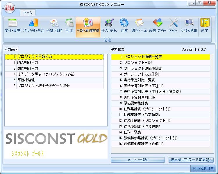Minimize the SISCONST GOLD menu window
The image size is (218, 174).
coord(192,3)
